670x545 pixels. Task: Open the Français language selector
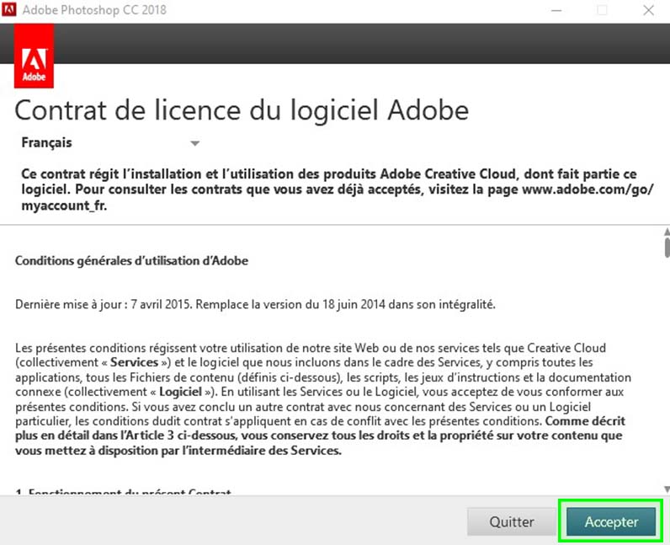pyautogui.click(x=47, y=143)
